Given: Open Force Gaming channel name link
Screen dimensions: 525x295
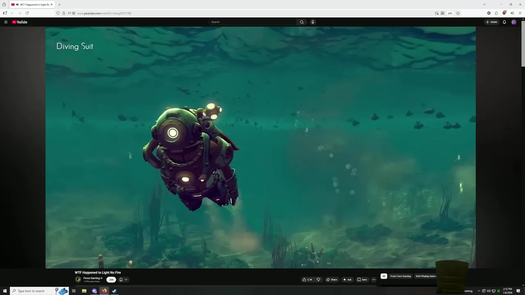Looking at the screenshot, I should pos(92,278).
